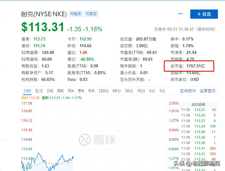
Task: Select the 15分 interval tab
Action: coord(141,91)
